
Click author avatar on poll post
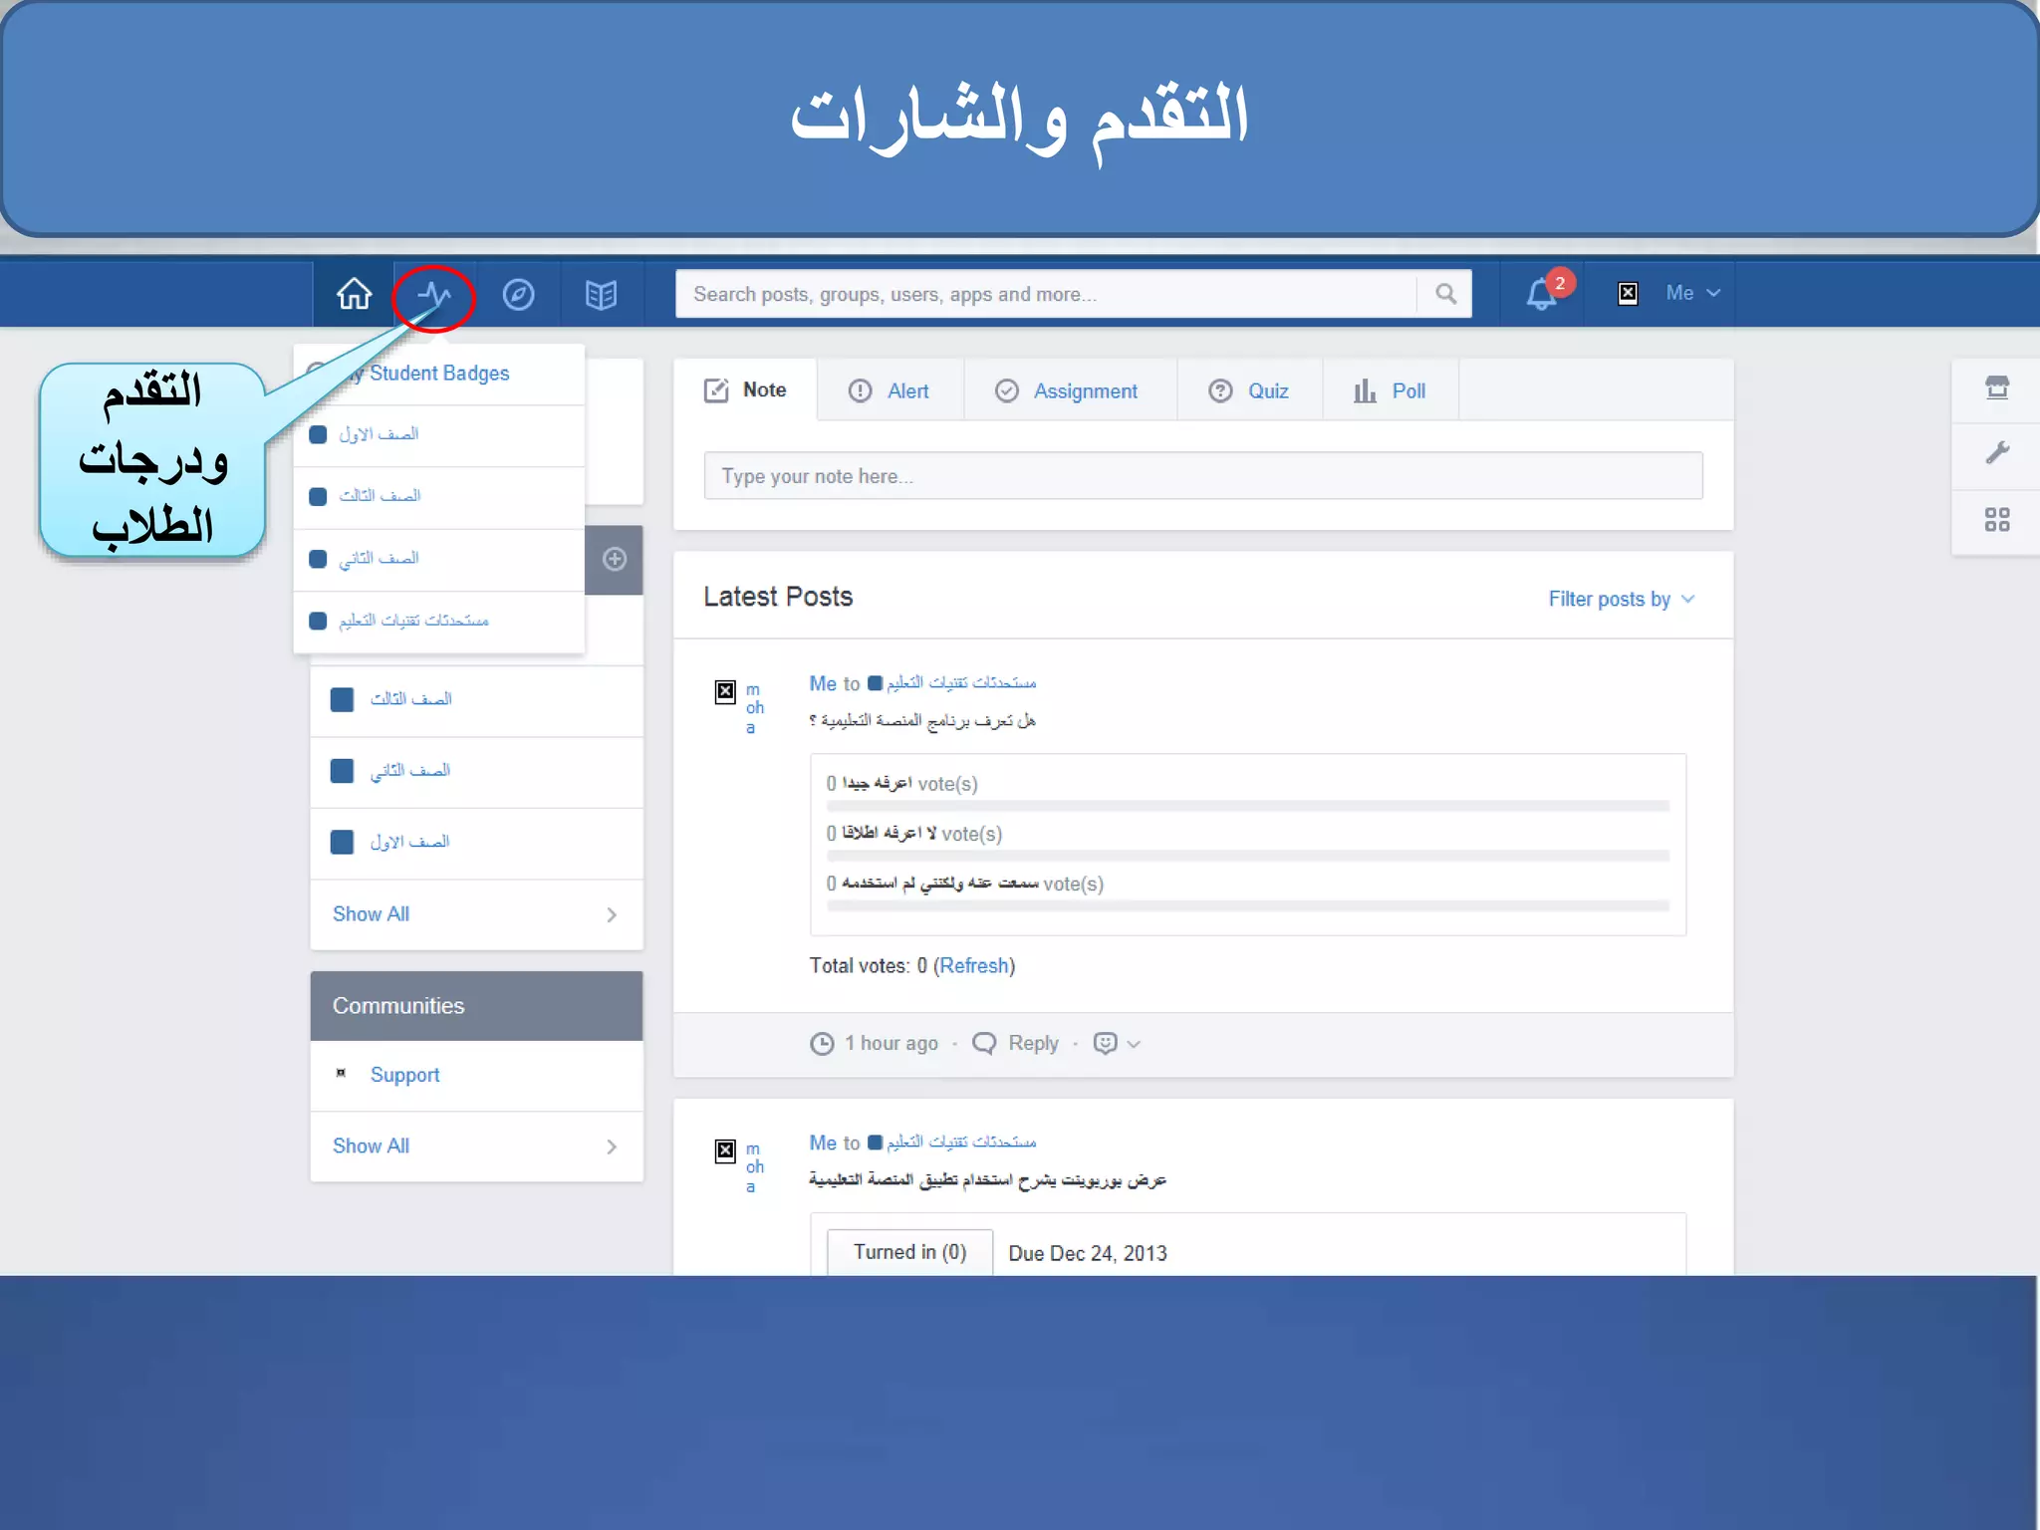click(725, 691)
